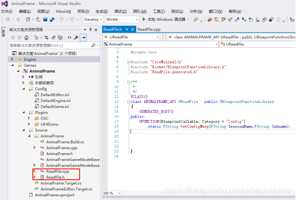Screen dimensions: 296x200
Task: Click the GetConfigMesg function name in code
Action: pos(194,126)
